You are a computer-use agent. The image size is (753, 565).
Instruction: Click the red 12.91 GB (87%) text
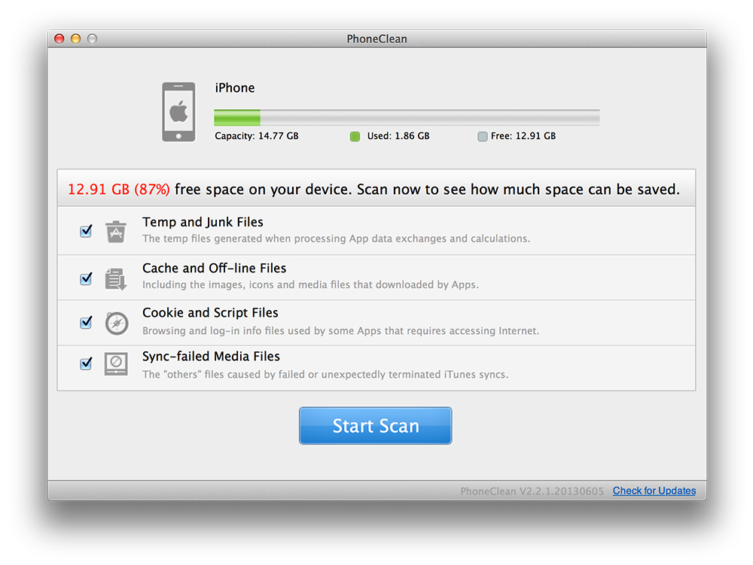(119, 190)
